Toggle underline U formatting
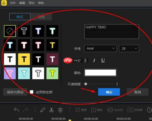 (103, 60)
